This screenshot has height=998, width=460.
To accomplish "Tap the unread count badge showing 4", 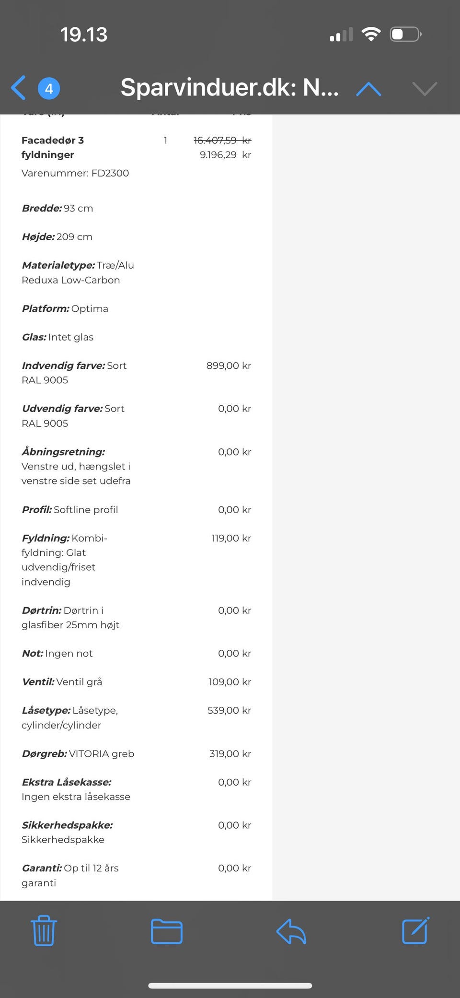I will coord(49,89).
